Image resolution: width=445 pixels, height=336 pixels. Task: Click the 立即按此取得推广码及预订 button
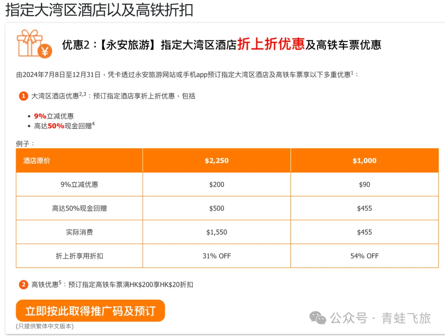90,311
